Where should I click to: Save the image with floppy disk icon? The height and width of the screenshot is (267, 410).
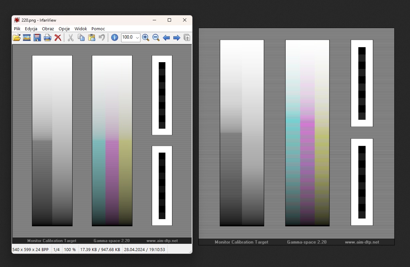(37, 38)
